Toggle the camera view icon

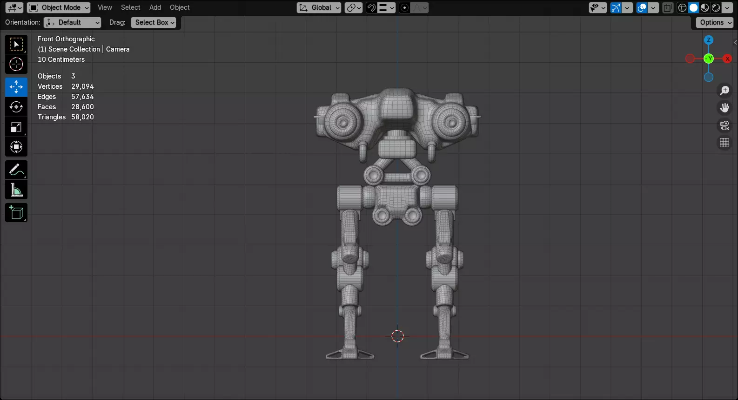pos(725,125)
